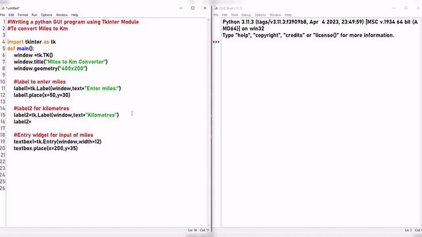
Task: Click the line 'textbox1=tk.Entry(window,width=12)'
Action: pos(57,142)
